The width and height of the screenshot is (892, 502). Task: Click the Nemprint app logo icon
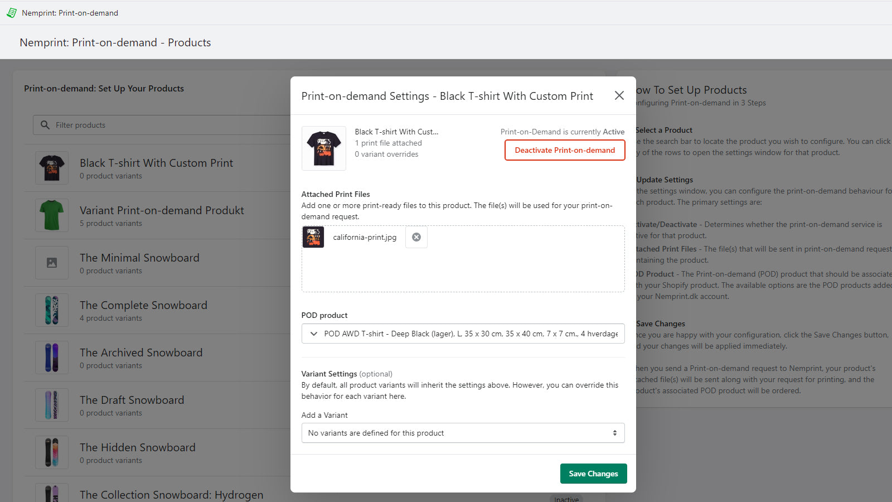tap(11, 13)
